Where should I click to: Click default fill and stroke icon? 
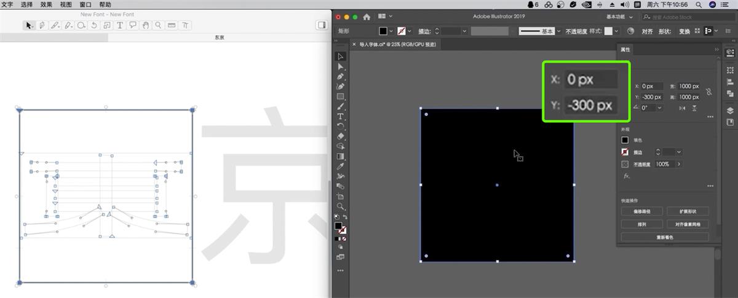pyautogui.click(x=336, y=217)
